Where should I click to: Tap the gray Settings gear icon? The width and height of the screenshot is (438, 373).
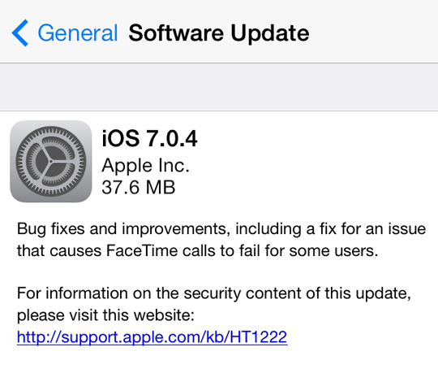(x=51, y=162)
